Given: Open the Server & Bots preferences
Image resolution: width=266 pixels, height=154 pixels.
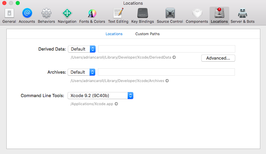Looking at the screenshot, I should [242, 16].
